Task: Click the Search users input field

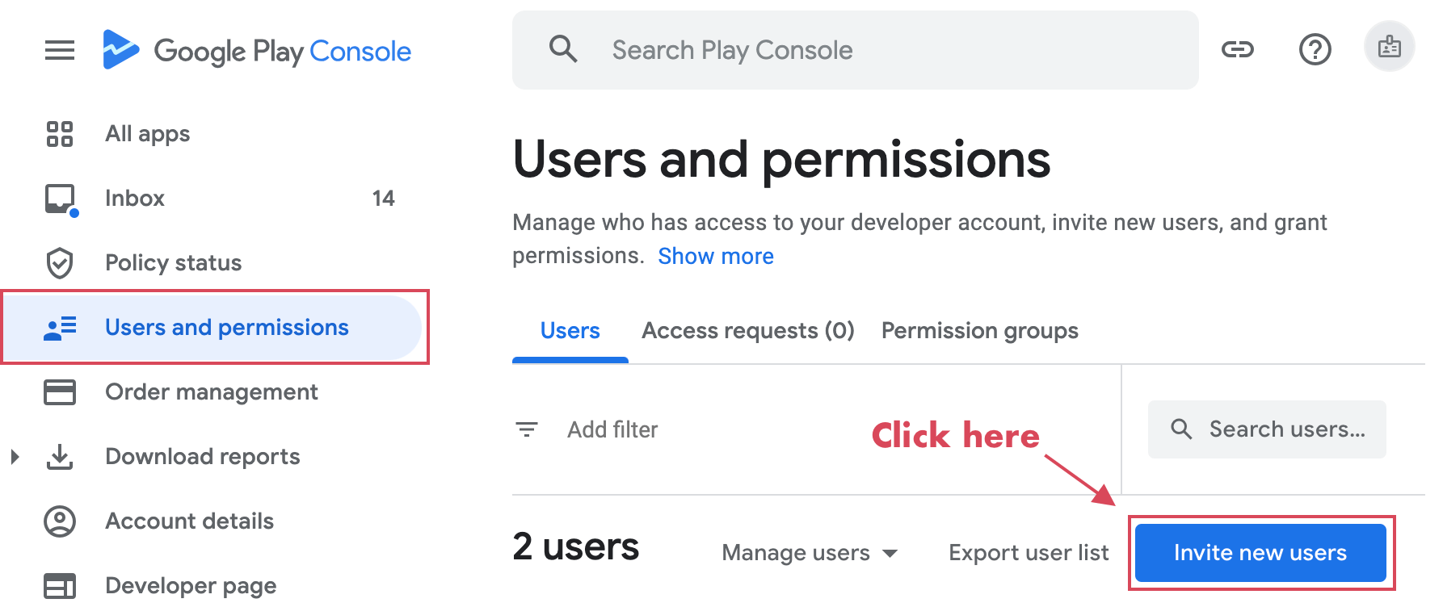Action: click(x=1285, y=429)
